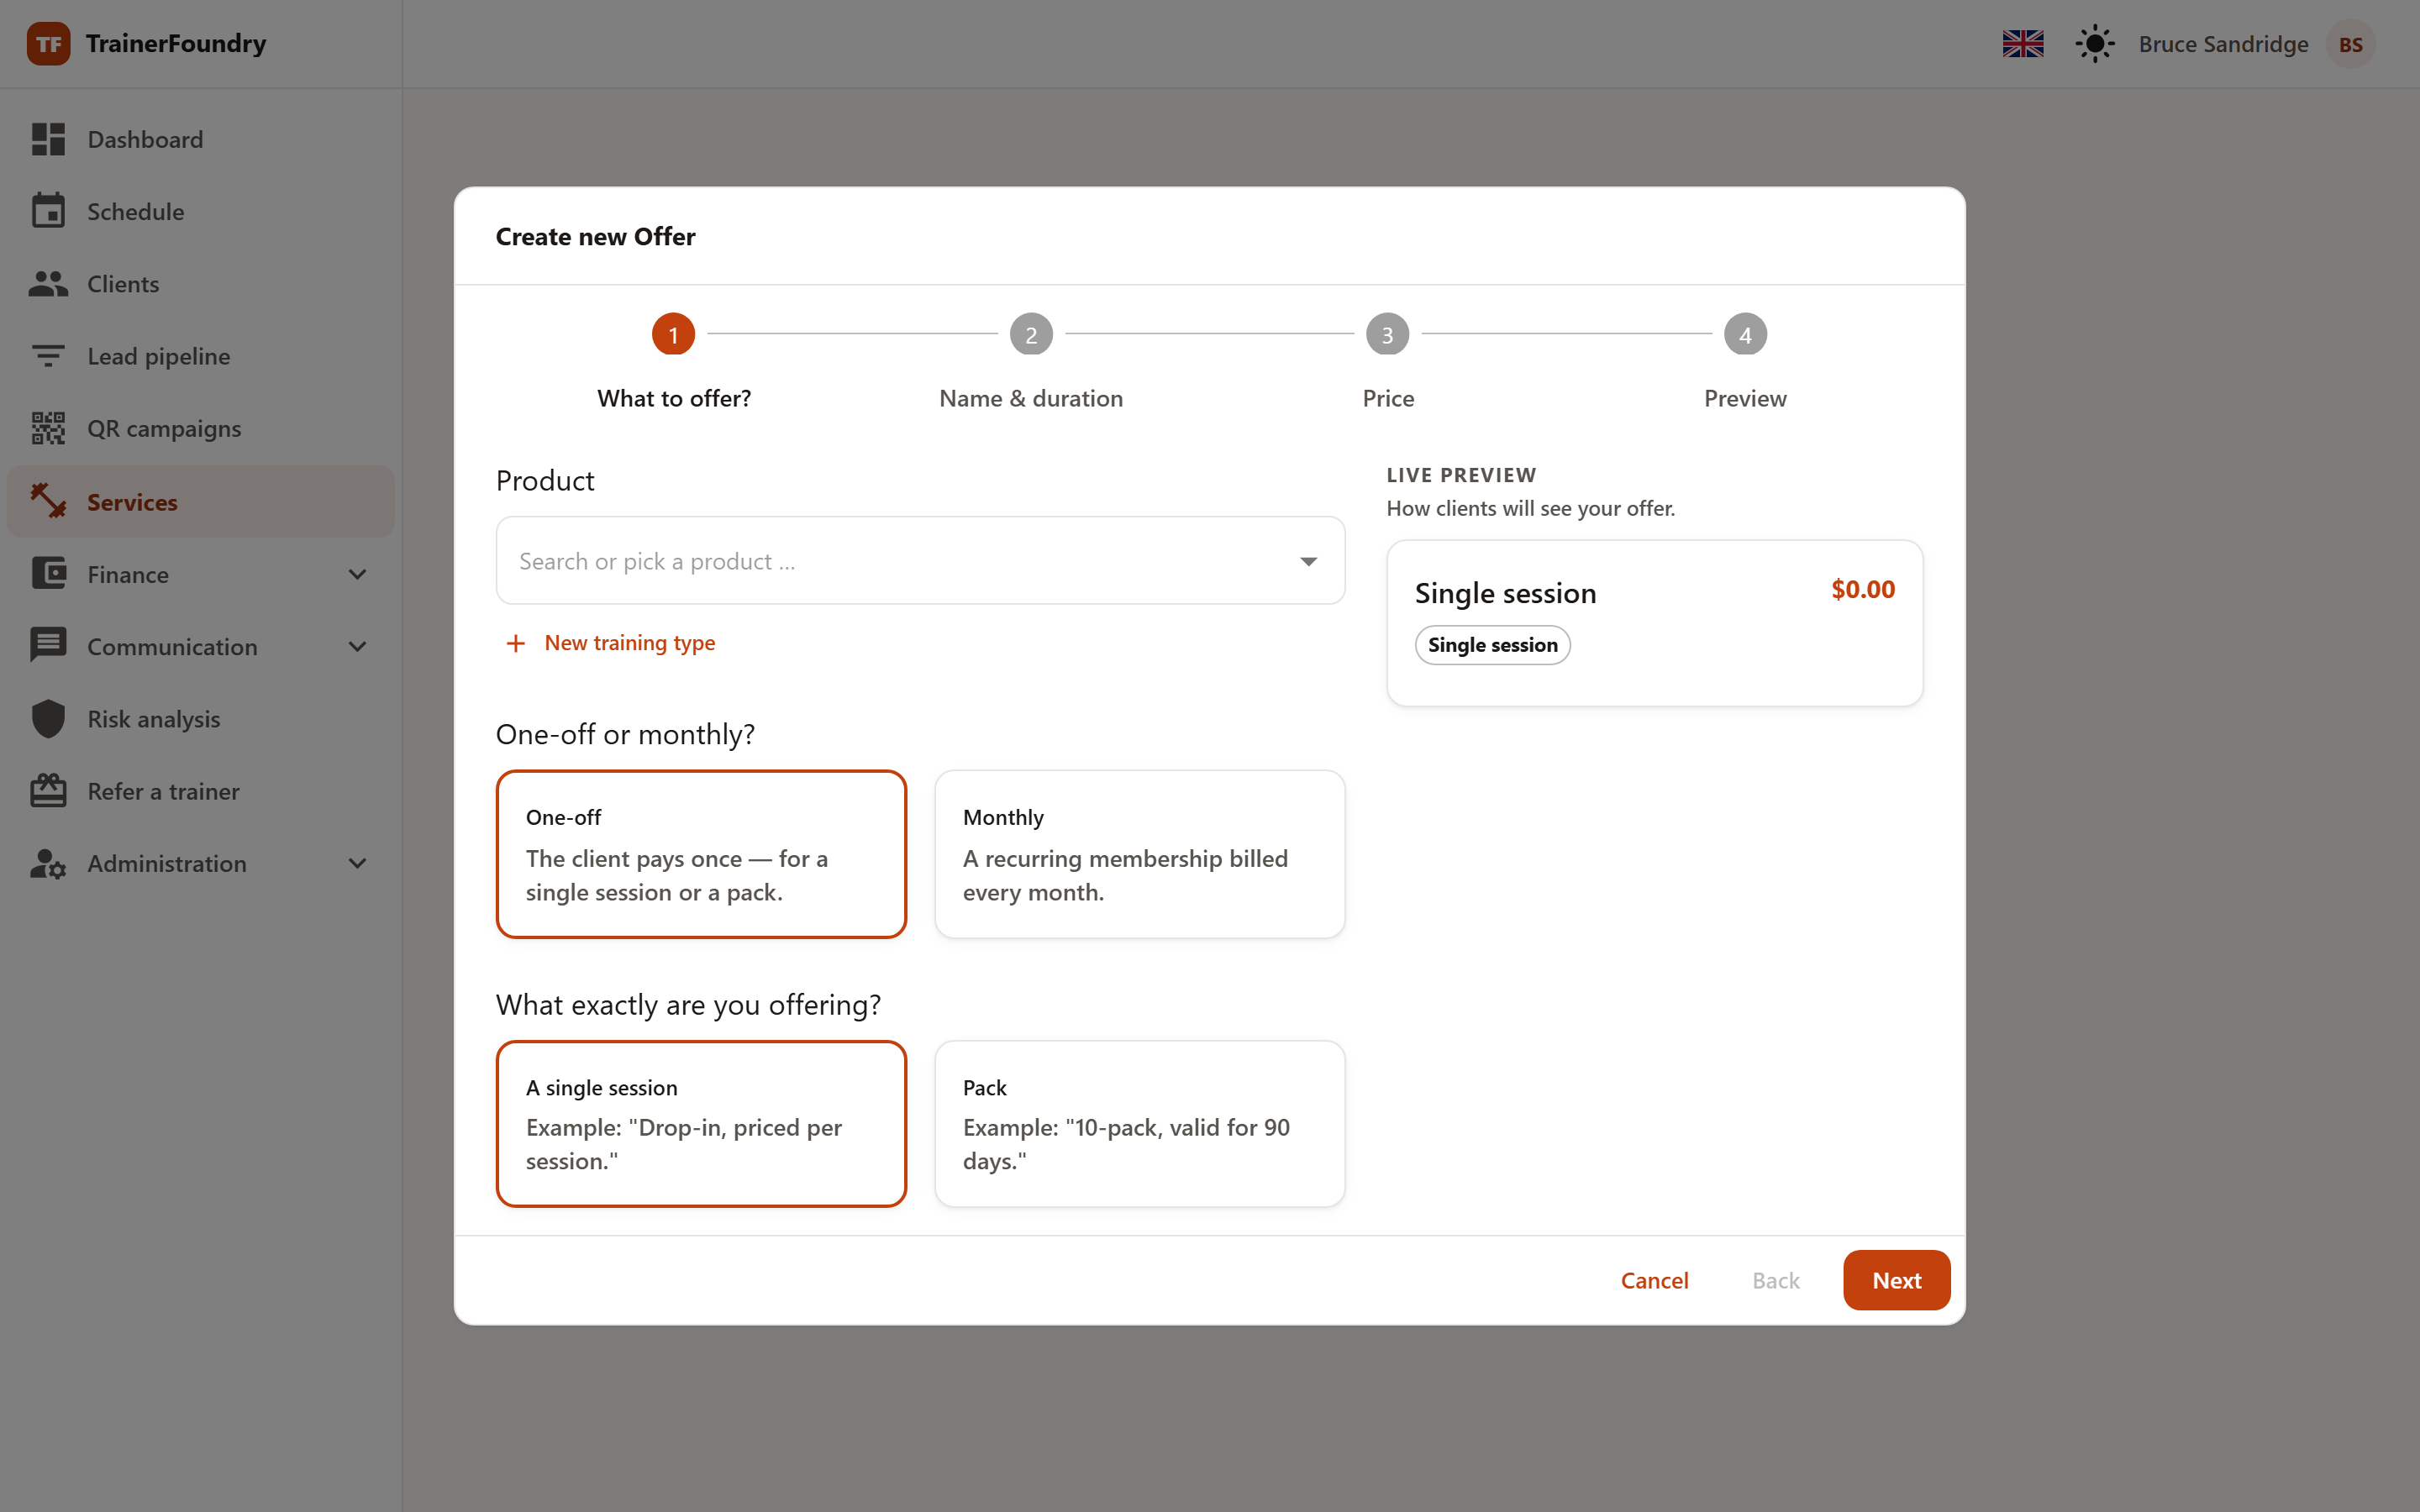Go to step 2 Name & duration
The height and width of the screenshot is (1512, 2420).
click(1031, 362)
